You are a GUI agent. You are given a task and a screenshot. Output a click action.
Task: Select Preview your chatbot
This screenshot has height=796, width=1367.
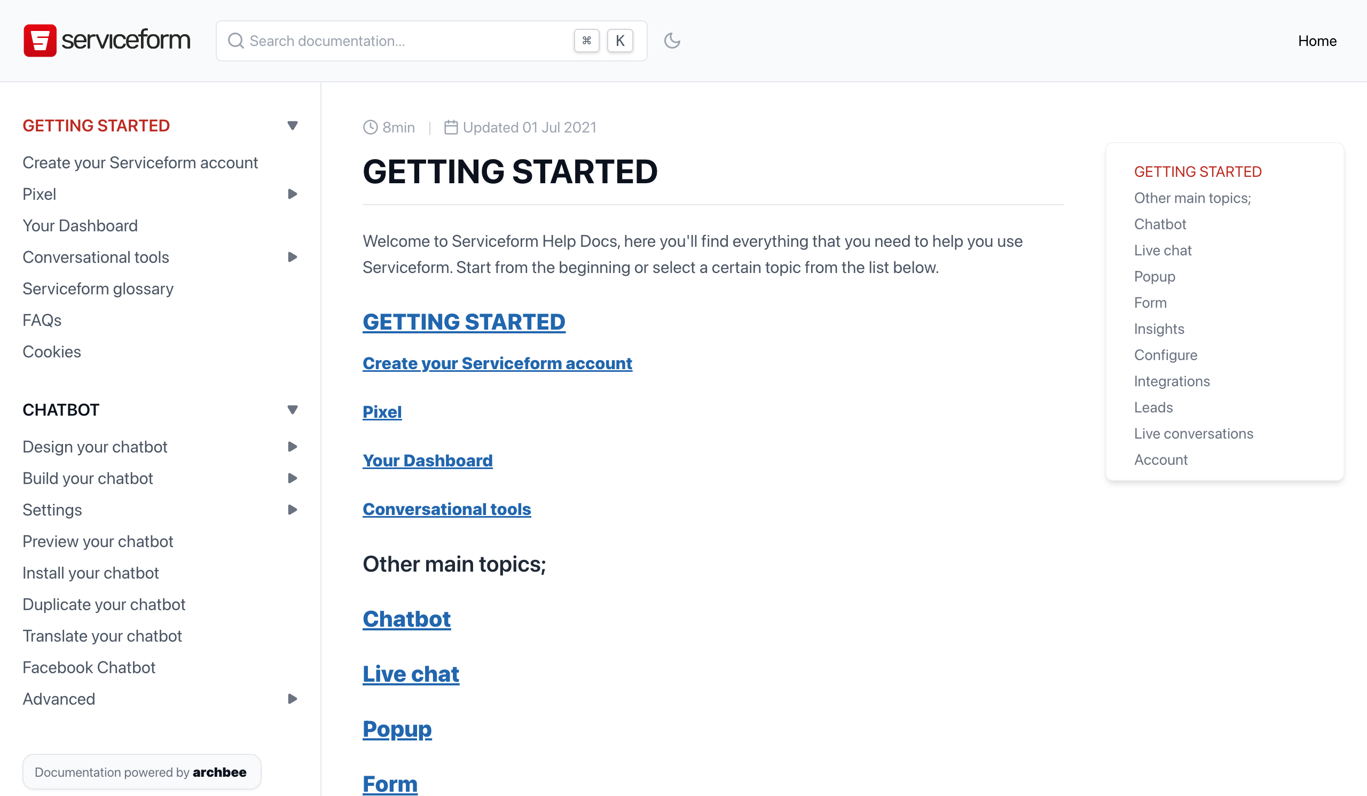(x=98, y=541)
